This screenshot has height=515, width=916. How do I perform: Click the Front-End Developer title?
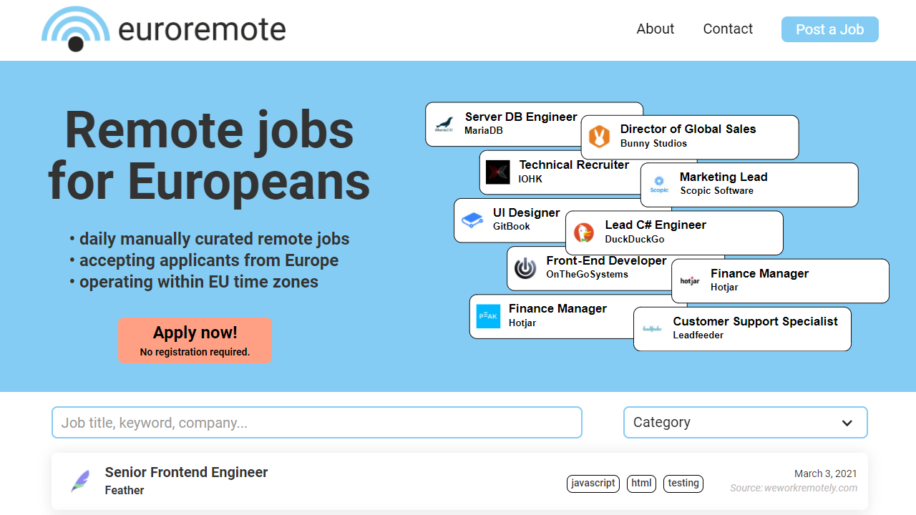click(x=606, y=260)
